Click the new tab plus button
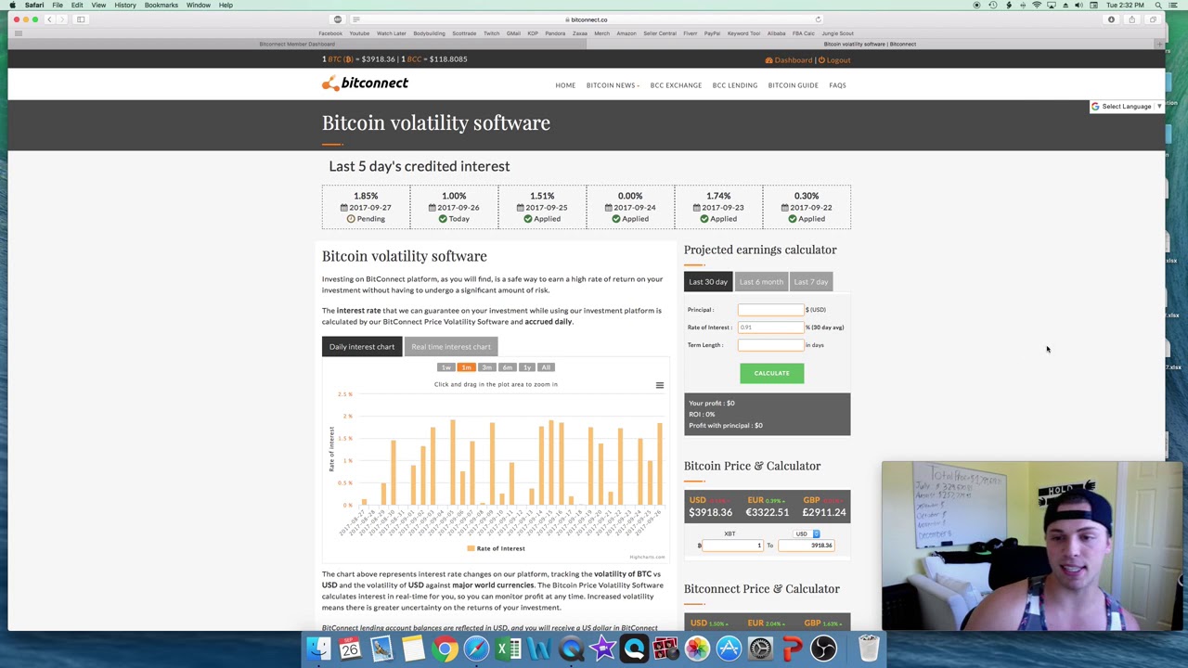This screenshot has height=668, width=1188. (1159, 44)
